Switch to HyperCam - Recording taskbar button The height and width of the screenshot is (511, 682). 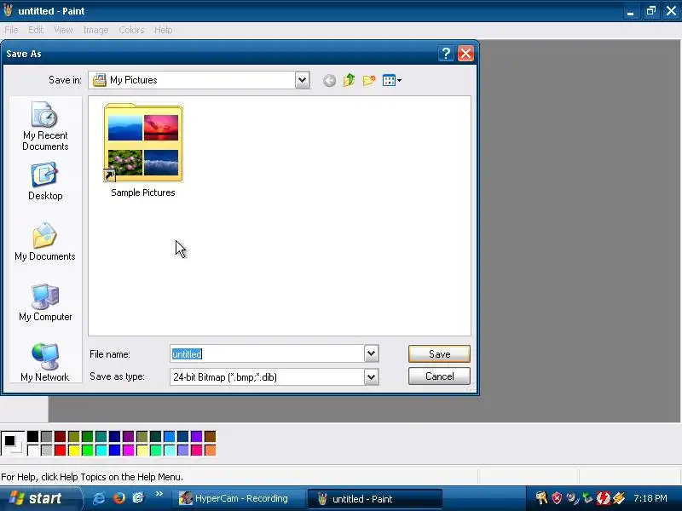[238, 498]
